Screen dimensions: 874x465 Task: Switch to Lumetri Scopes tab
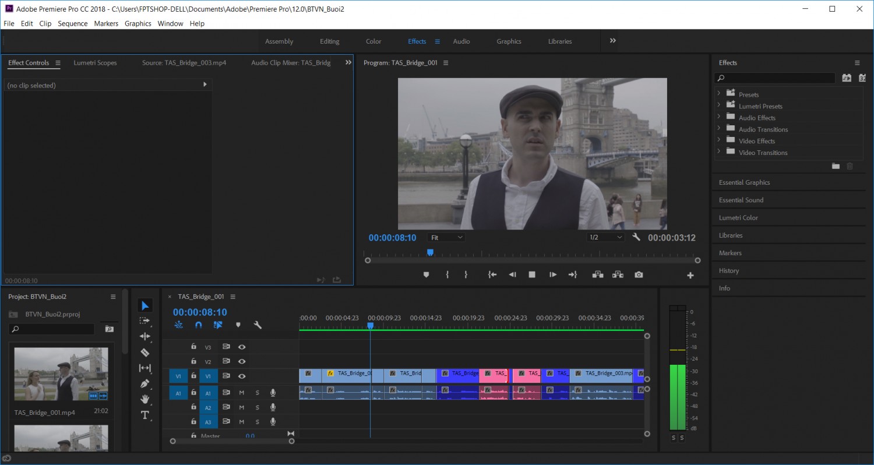point(95,63)
